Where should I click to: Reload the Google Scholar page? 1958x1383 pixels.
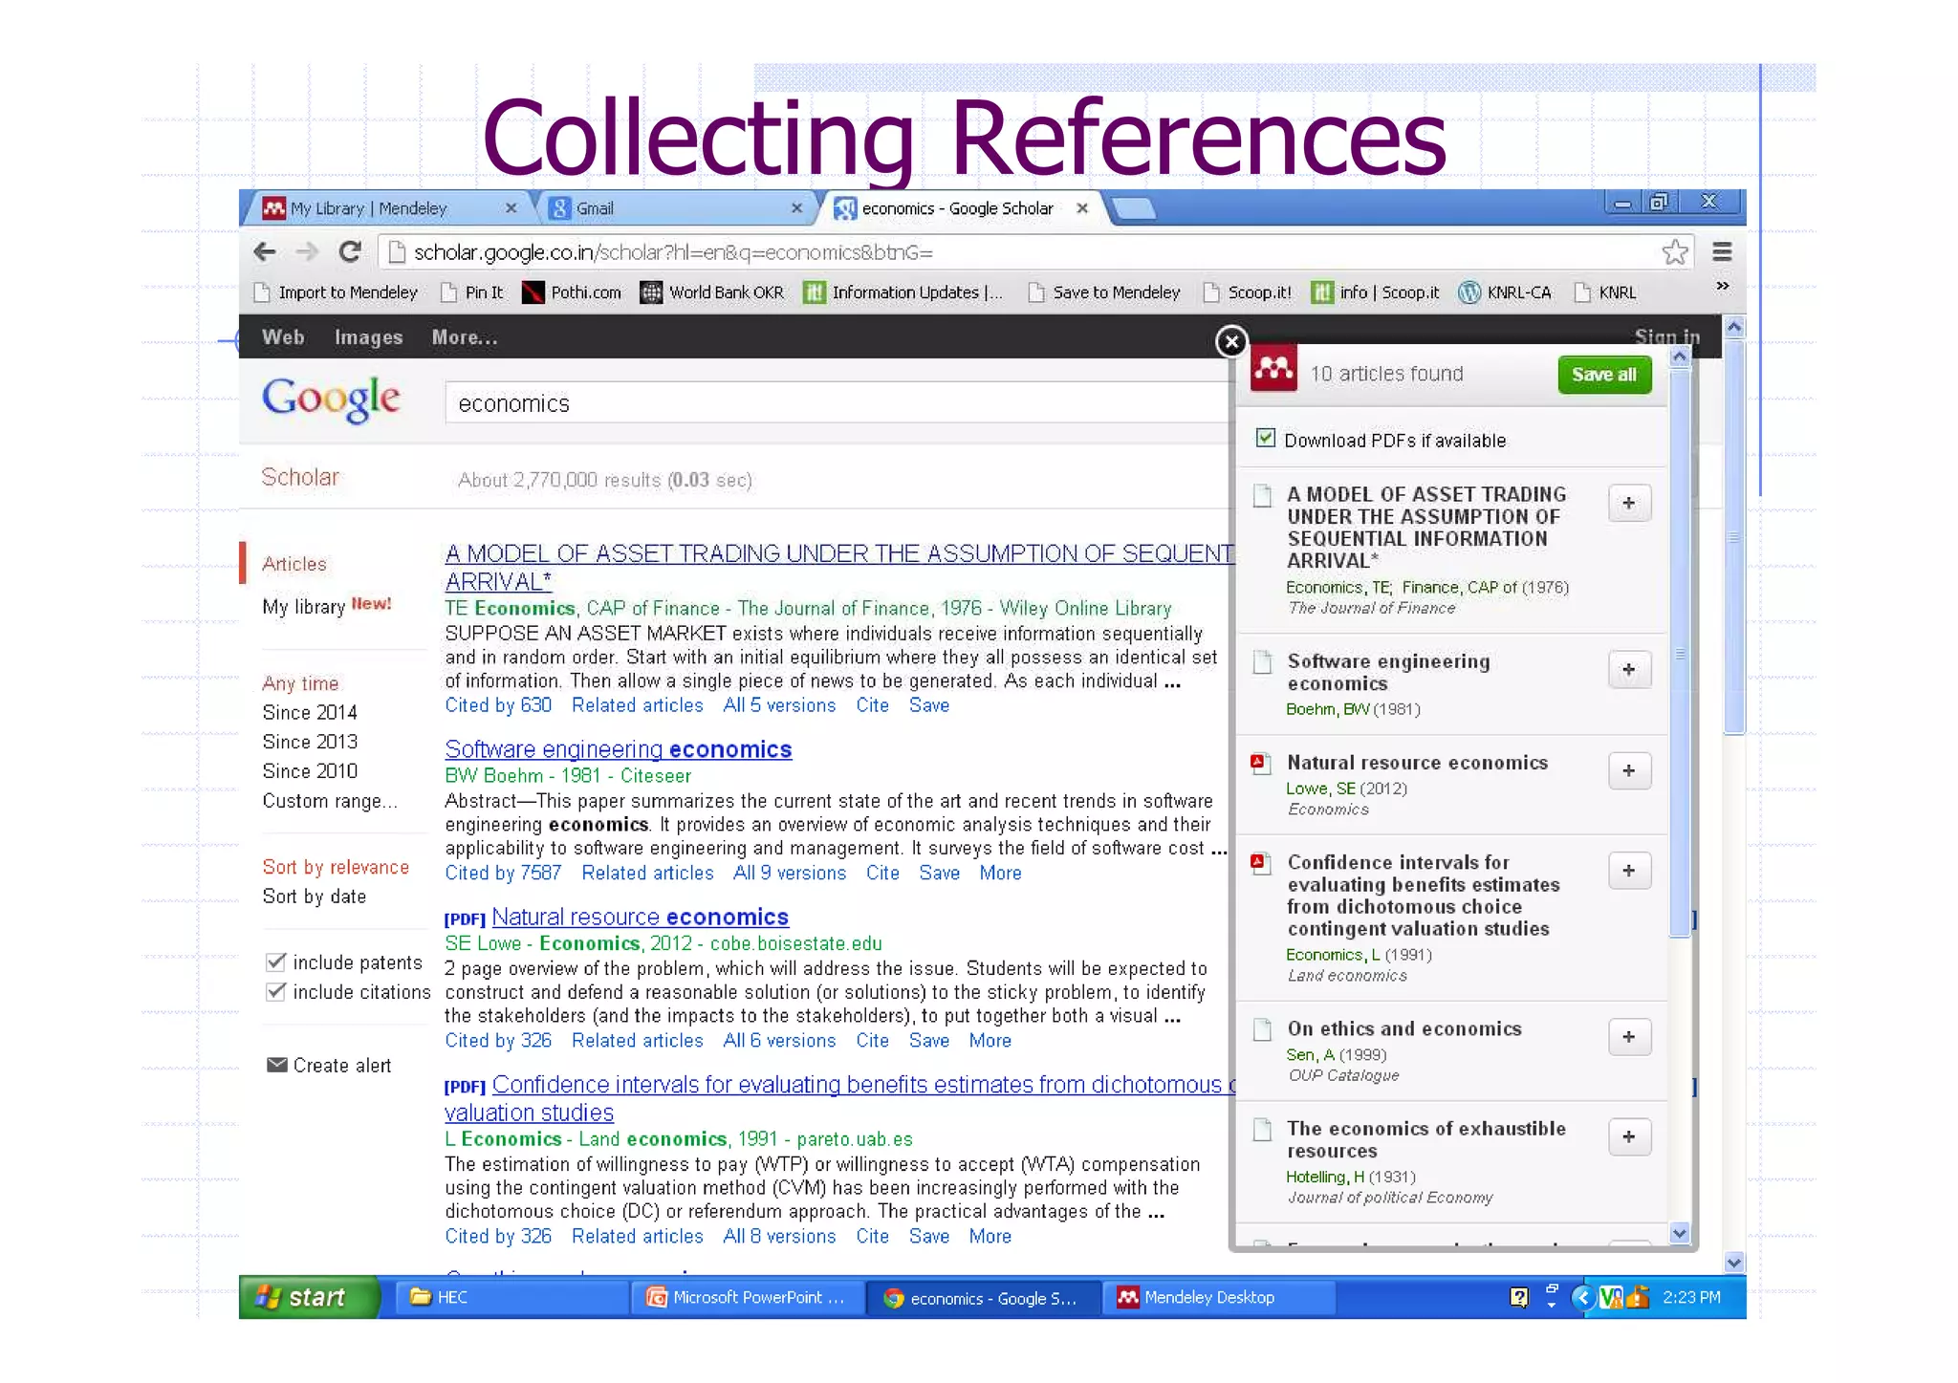[x=350, y=252]
